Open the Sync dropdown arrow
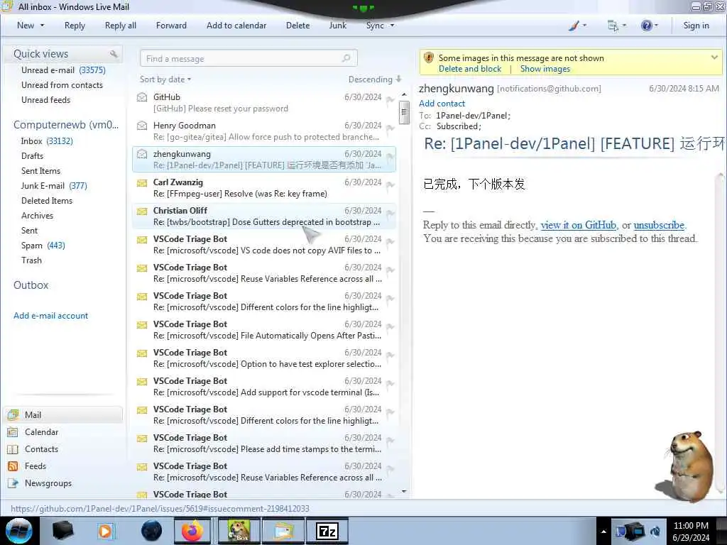The image size is (727, 545). click(x=392, y=26)
